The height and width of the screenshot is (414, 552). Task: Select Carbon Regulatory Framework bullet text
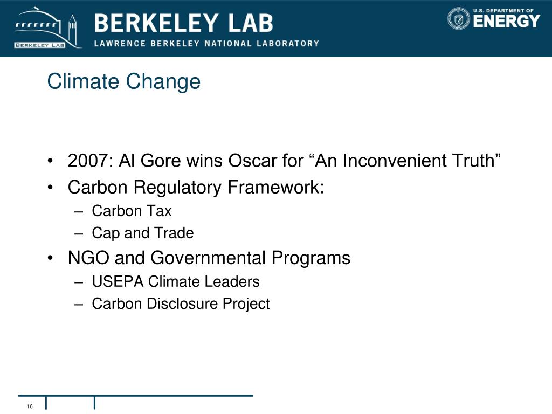pos(196,187)
